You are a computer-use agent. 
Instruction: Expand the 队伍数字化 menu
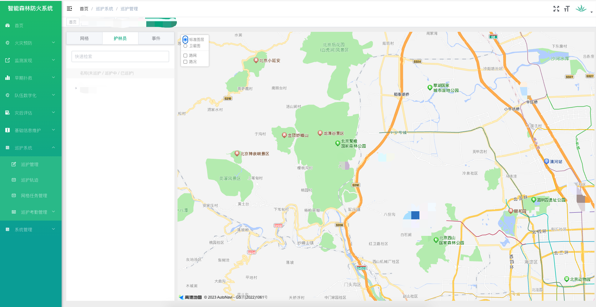click(53, 95)
